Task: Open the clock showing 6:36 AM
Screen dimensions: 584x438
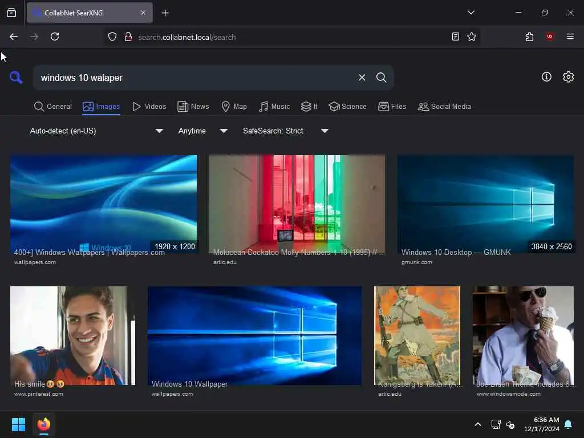Action: coord(542,424)
